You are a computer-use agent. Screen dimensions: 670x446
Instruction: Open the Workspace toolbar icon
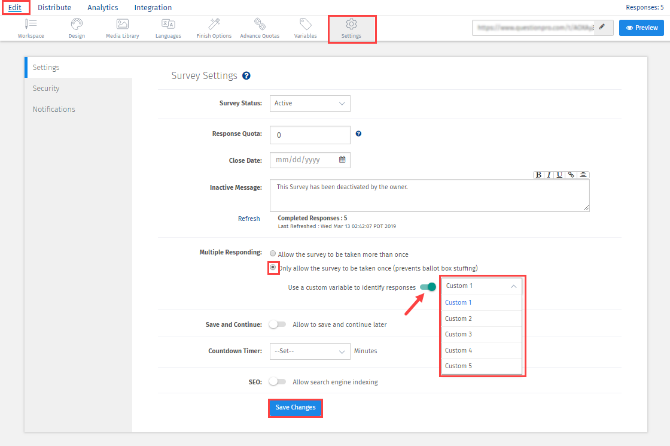(31, 25)
